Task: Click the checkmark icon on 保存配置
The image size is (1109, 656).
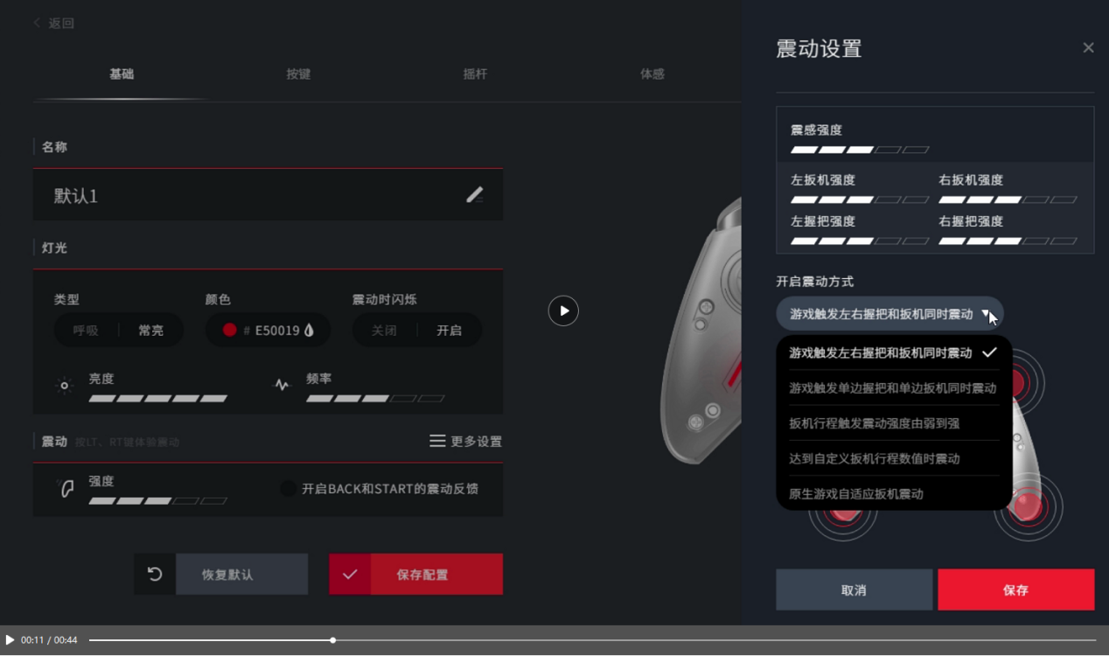Action: (350, 575)
